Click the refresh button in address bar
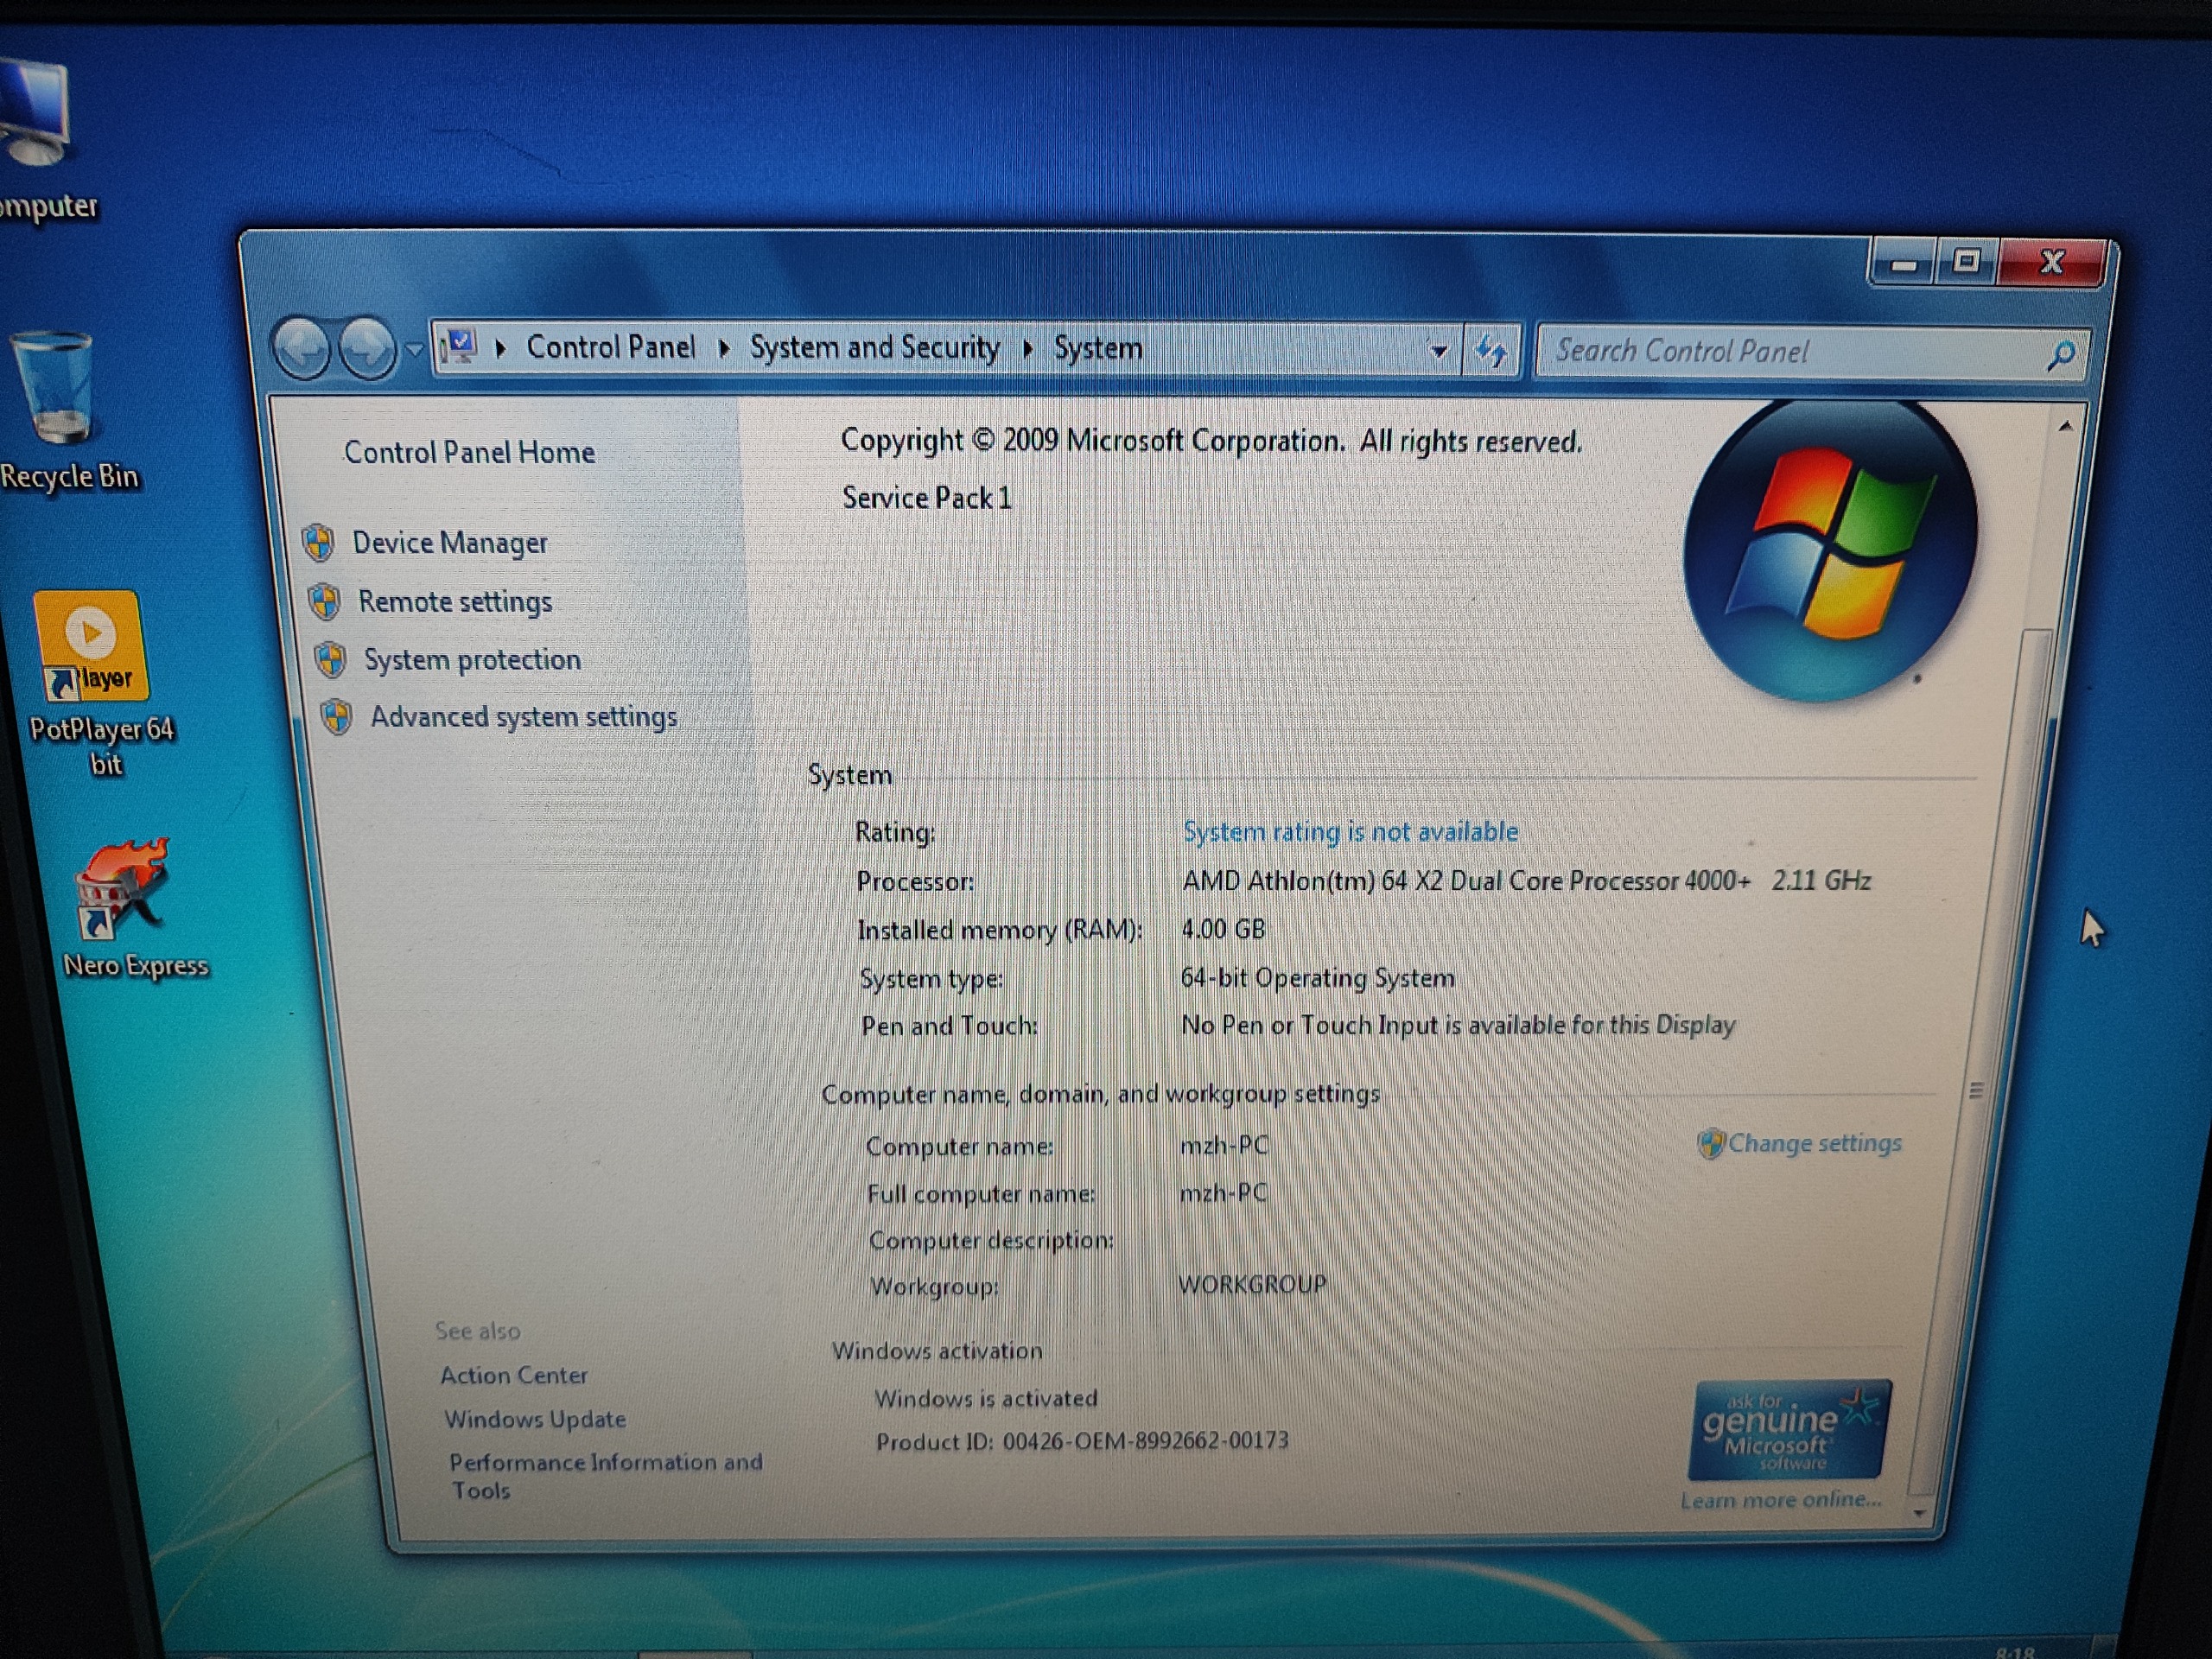 click(x=1491, y=351)
